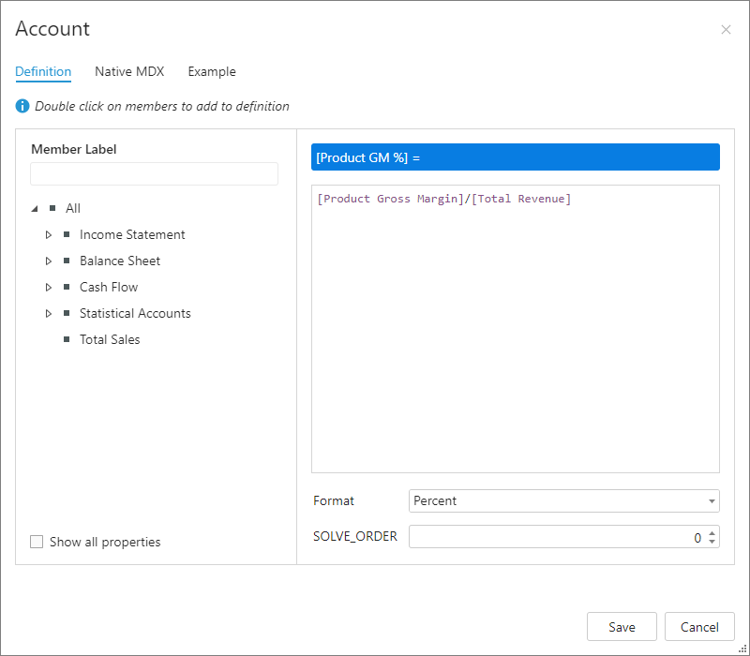
Task: Expand the Statistical Accounts node
Action: tap(49, 314)
